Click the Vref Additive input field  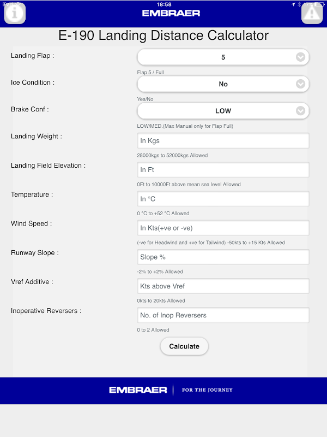pyautogui.click(x=223, y=286)
